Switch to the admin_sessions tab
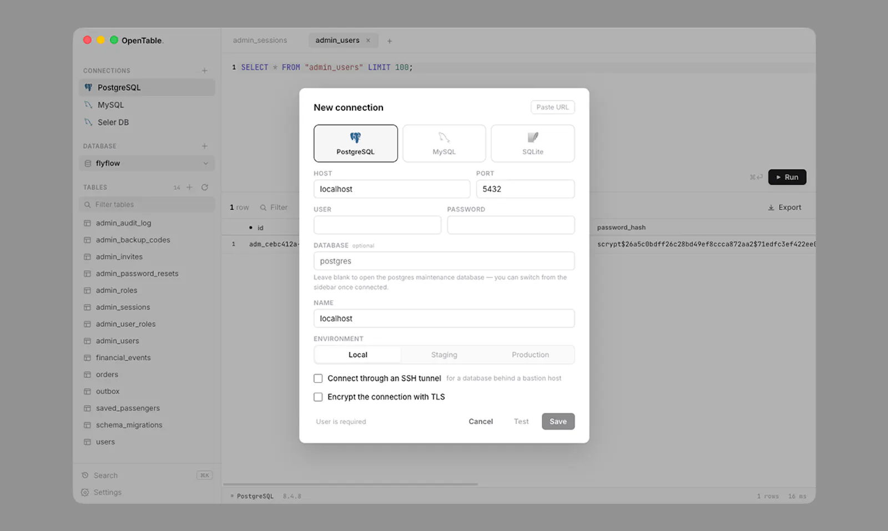The image size is (888, 531). 260,41
